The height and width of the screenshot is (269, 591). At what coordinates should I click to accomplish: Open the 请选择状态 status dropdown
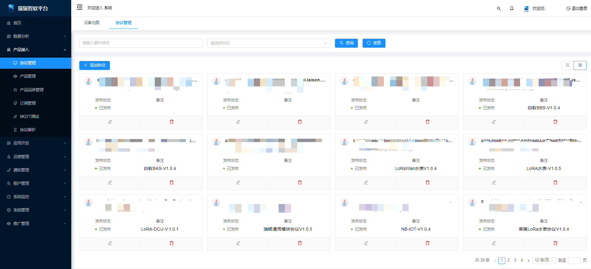[x=269, y=43]
